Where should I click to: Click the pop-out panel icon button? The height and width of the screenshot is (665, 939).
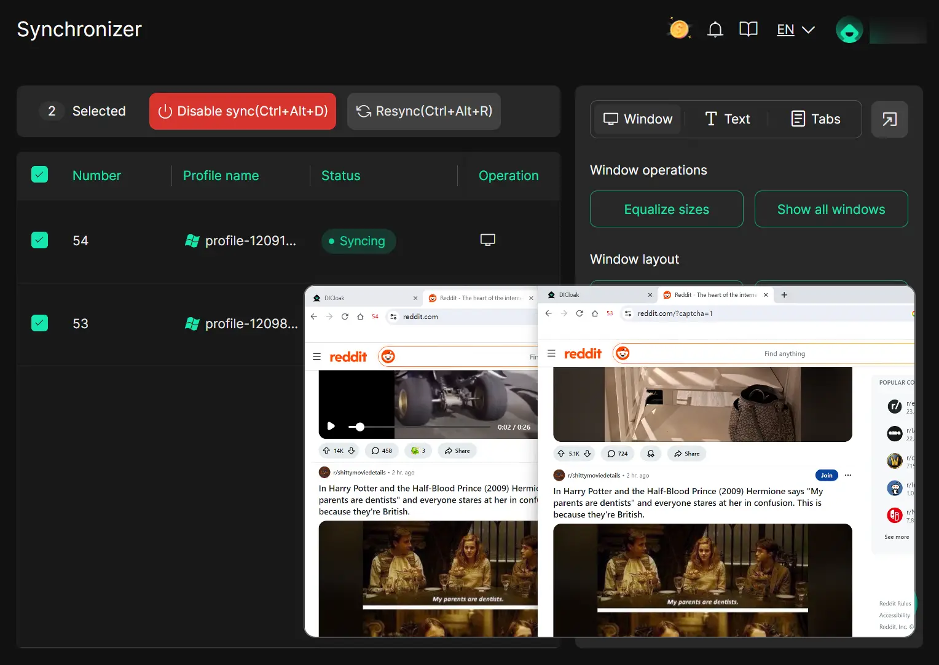pyautogui.click(x=889, y=119)
